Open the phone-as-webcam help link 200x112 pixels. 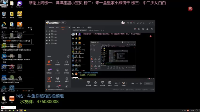pyautogui.click(x=56, y=90)
